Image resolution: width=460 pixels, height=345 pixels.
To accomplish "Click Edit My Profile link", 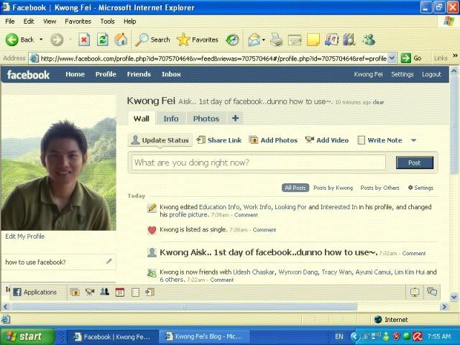I will [25, 236].
